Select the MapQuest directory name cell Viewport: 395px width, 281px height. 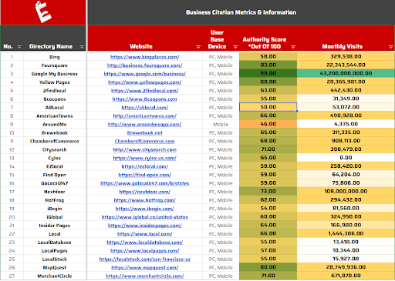(55, 268)
